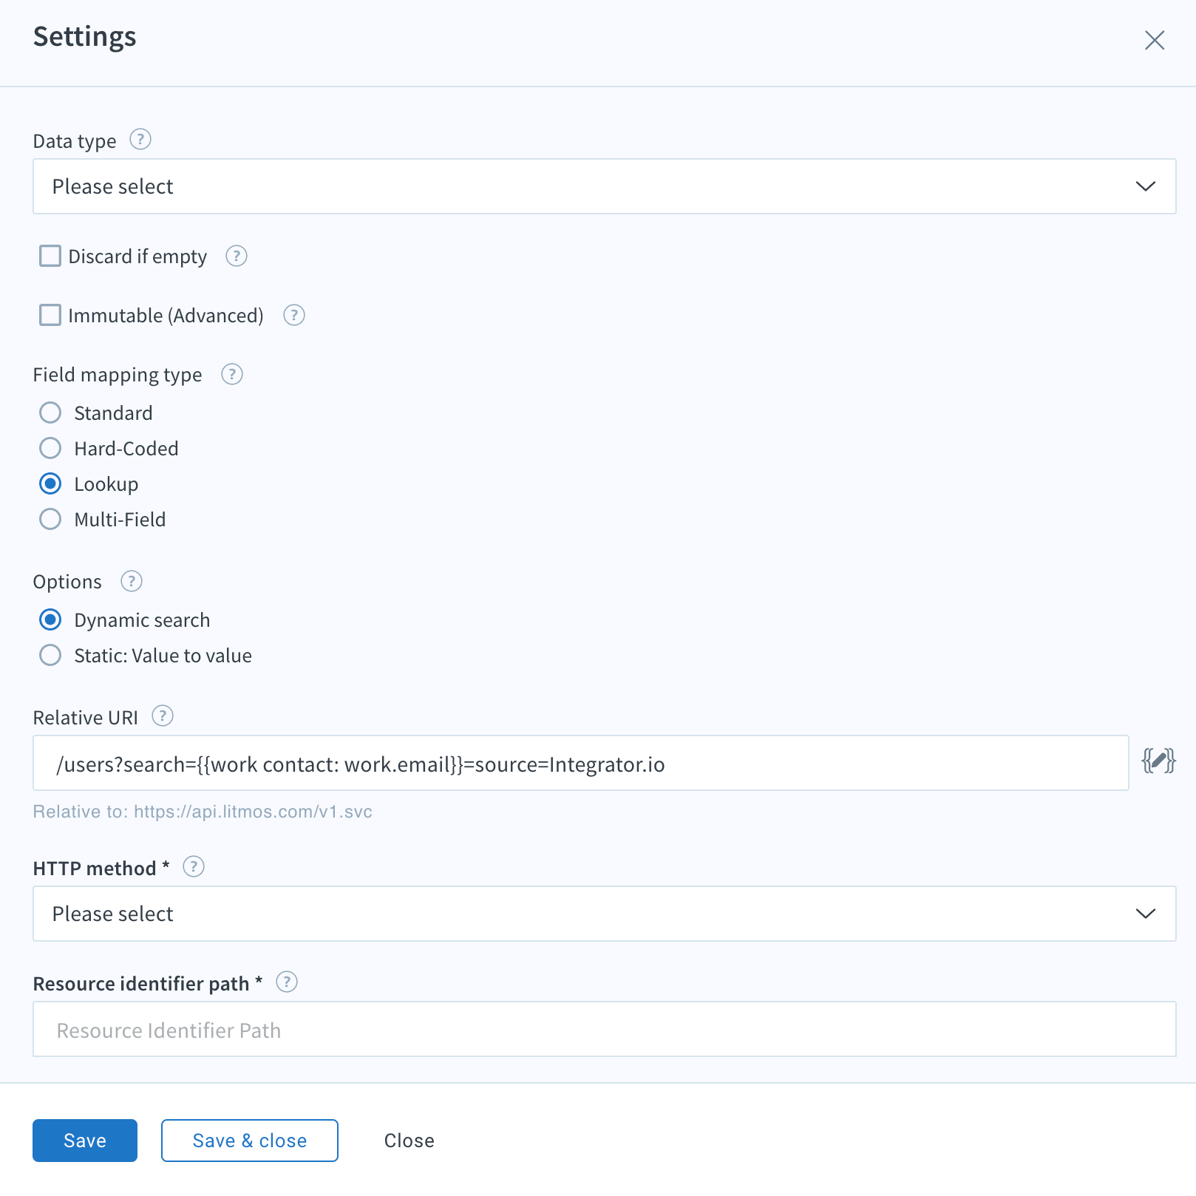This screenshot has height=1196, width=1196.
Task: Open Resource identifier path help
Action: 287,982
